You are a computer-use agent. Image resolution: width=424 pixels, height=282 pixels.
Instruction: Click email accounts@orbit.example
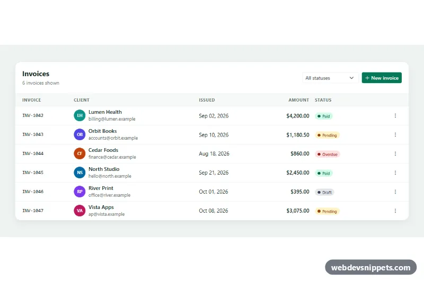[113, 138]
